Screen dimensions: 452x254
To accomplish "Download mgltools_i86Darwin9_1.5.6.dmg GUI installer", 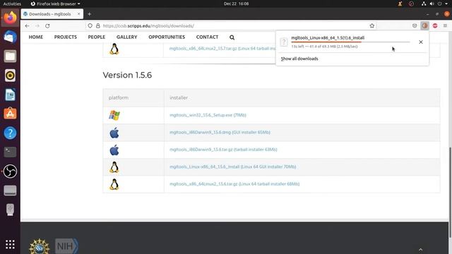I will 220,133.
